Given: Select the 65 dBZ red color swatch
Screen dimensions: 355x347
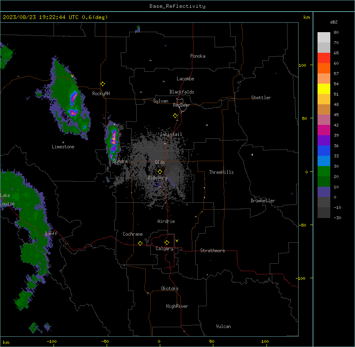Looking at the screenshot, I should [x=324, y=58].
